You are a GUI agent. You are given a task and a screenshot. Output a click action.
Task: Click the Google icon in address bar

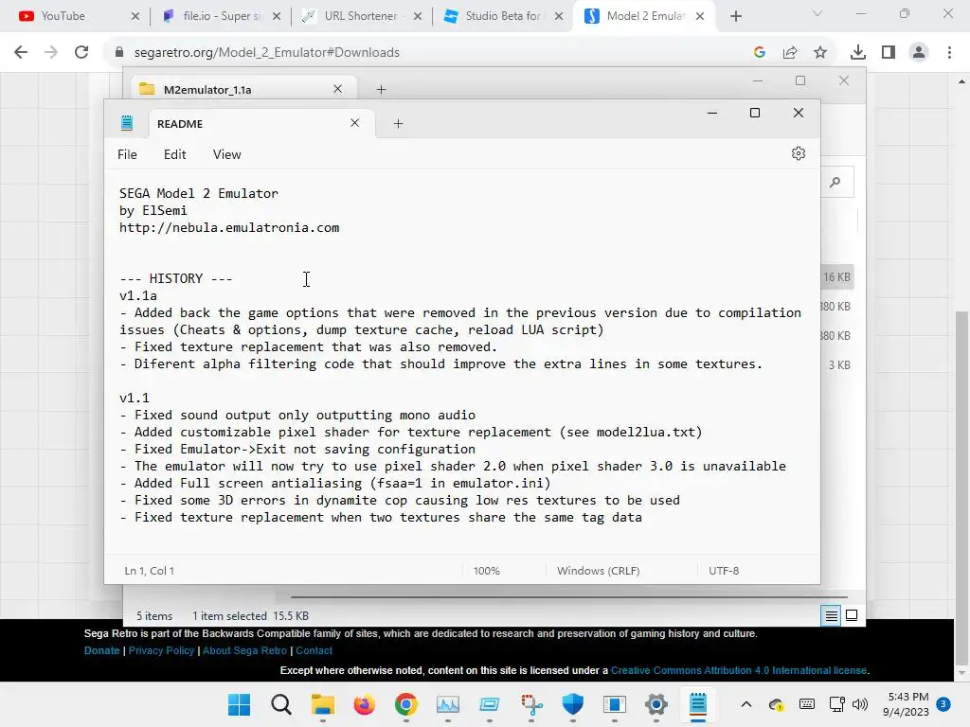point(760,53)
